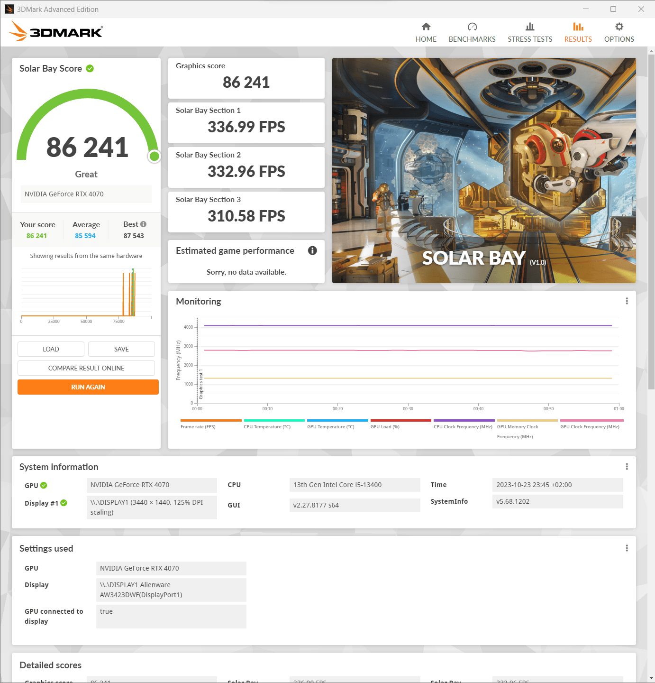The width and height of the screenshot is (655, 683).
Task: Click the green check next to GPU
Action: point(44,485)
